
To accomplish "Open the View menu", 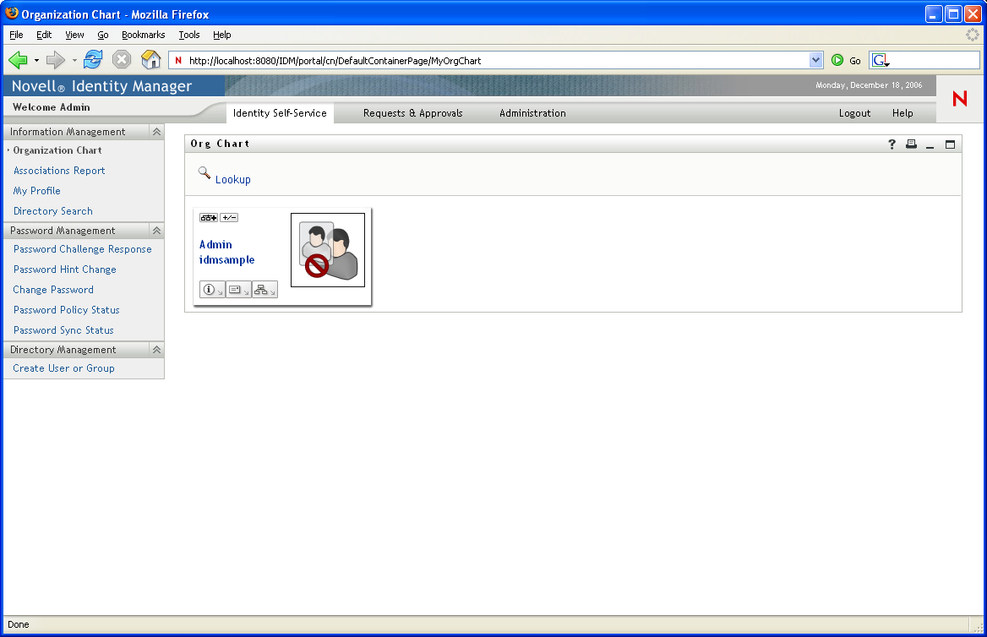I will [74, 35].
